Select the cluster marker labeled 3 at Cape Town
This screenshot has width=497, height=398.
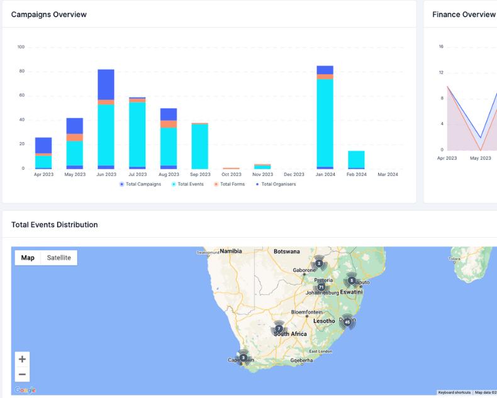(243, 358)
